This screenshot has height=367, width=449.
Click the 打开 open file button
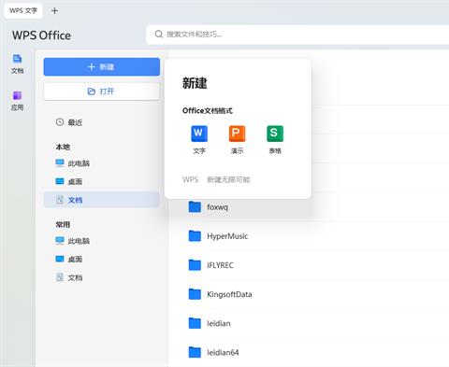(102, 92)
